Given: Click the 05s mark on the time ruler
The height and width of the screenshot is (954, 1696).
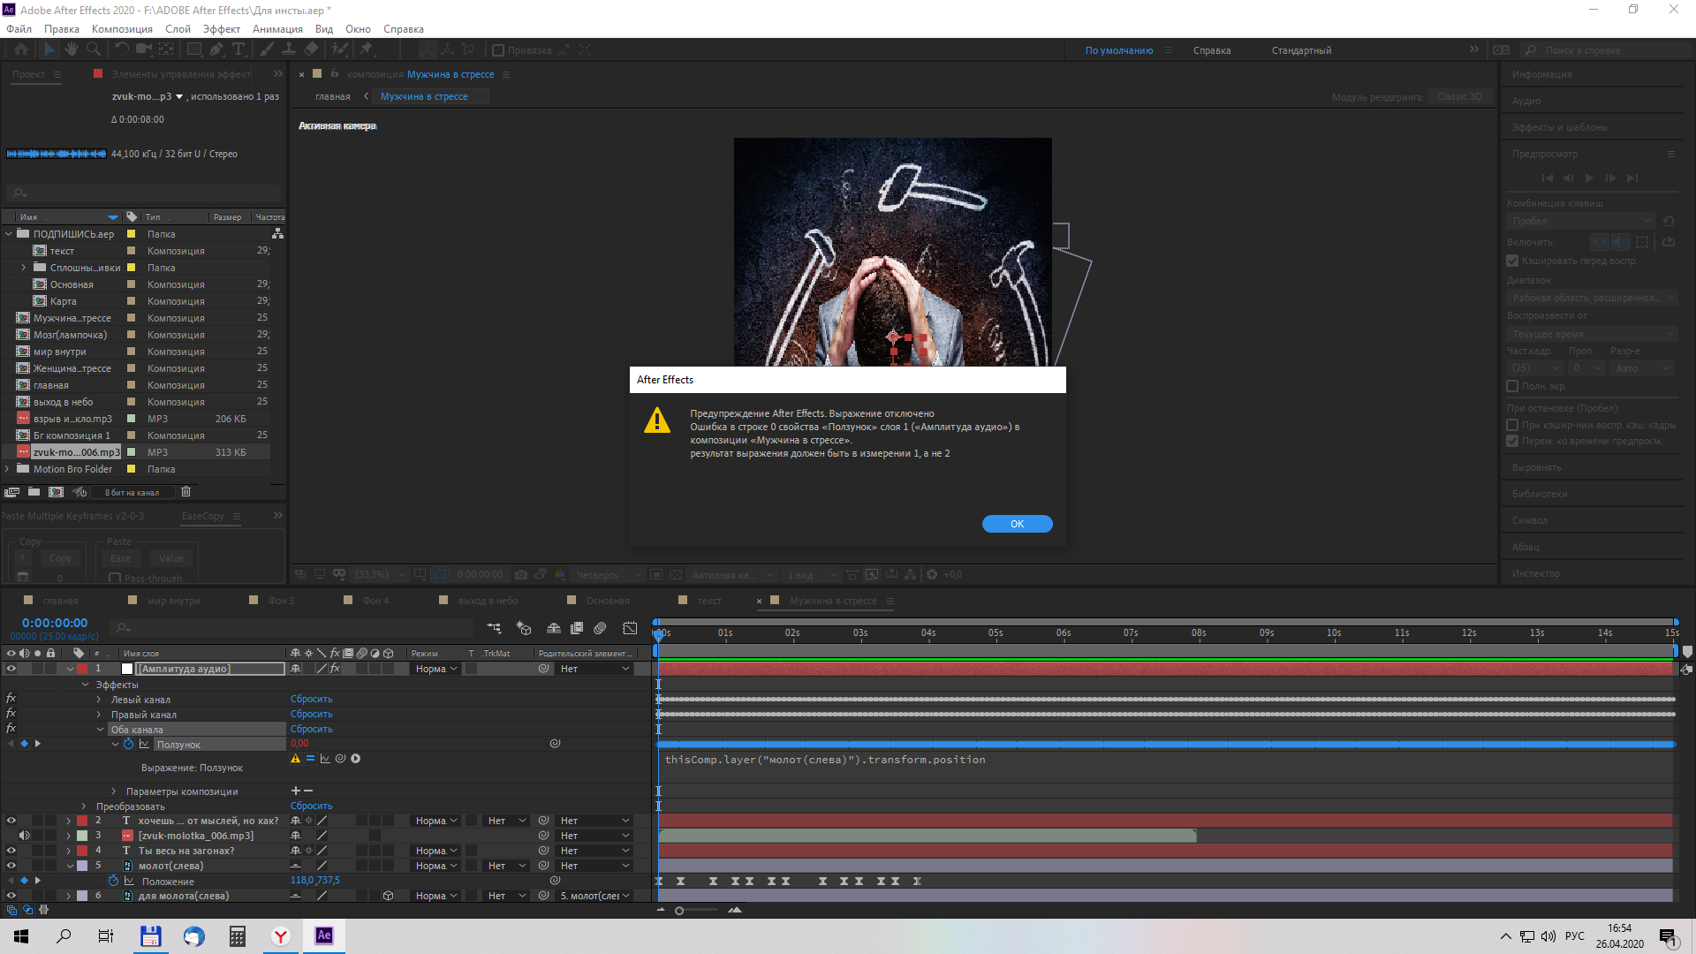Looking at the screenshot, I should pyautogui.click(x=996, y=632).
